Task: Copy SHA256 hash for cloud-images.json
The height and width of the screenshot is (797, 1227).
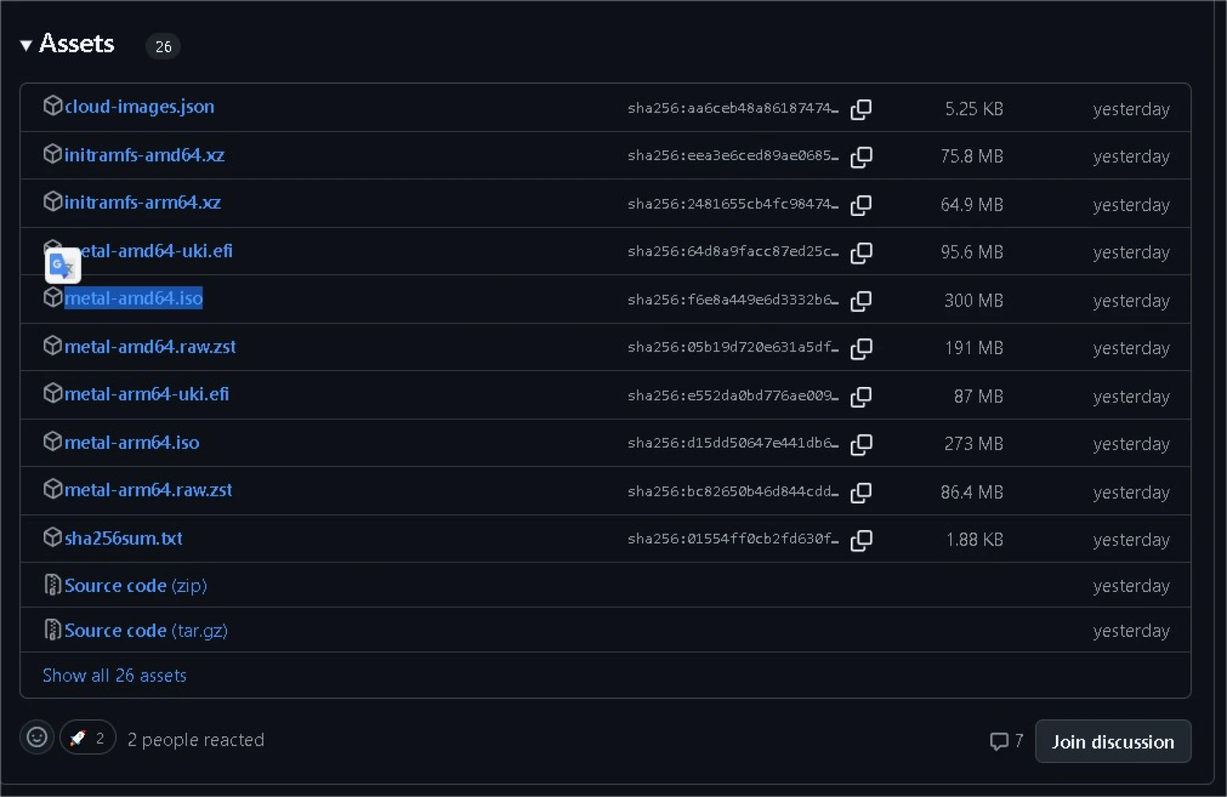Action: tap(861, 109)
